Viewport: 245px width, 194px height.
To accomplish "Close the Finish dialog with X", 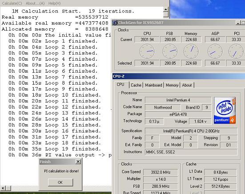I will [78, 162].
